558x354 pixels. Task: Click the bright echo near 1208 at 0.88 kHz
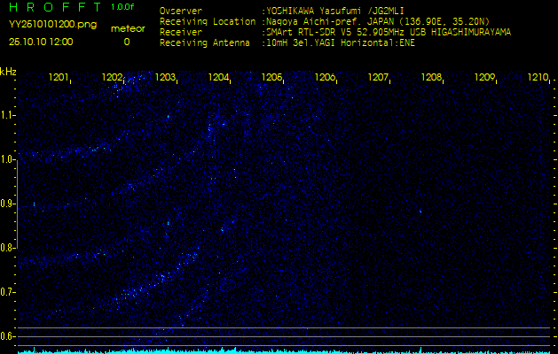tap(420, 211)
